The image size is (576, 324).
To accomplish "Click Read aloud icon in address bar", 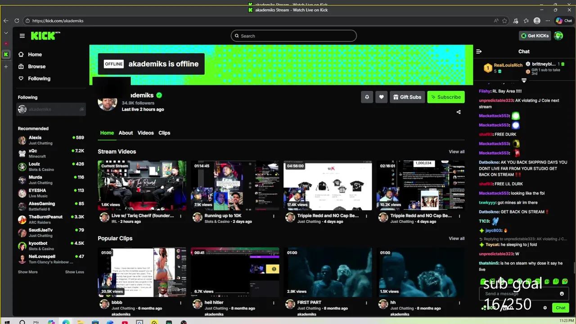I will tap(496, 21).
